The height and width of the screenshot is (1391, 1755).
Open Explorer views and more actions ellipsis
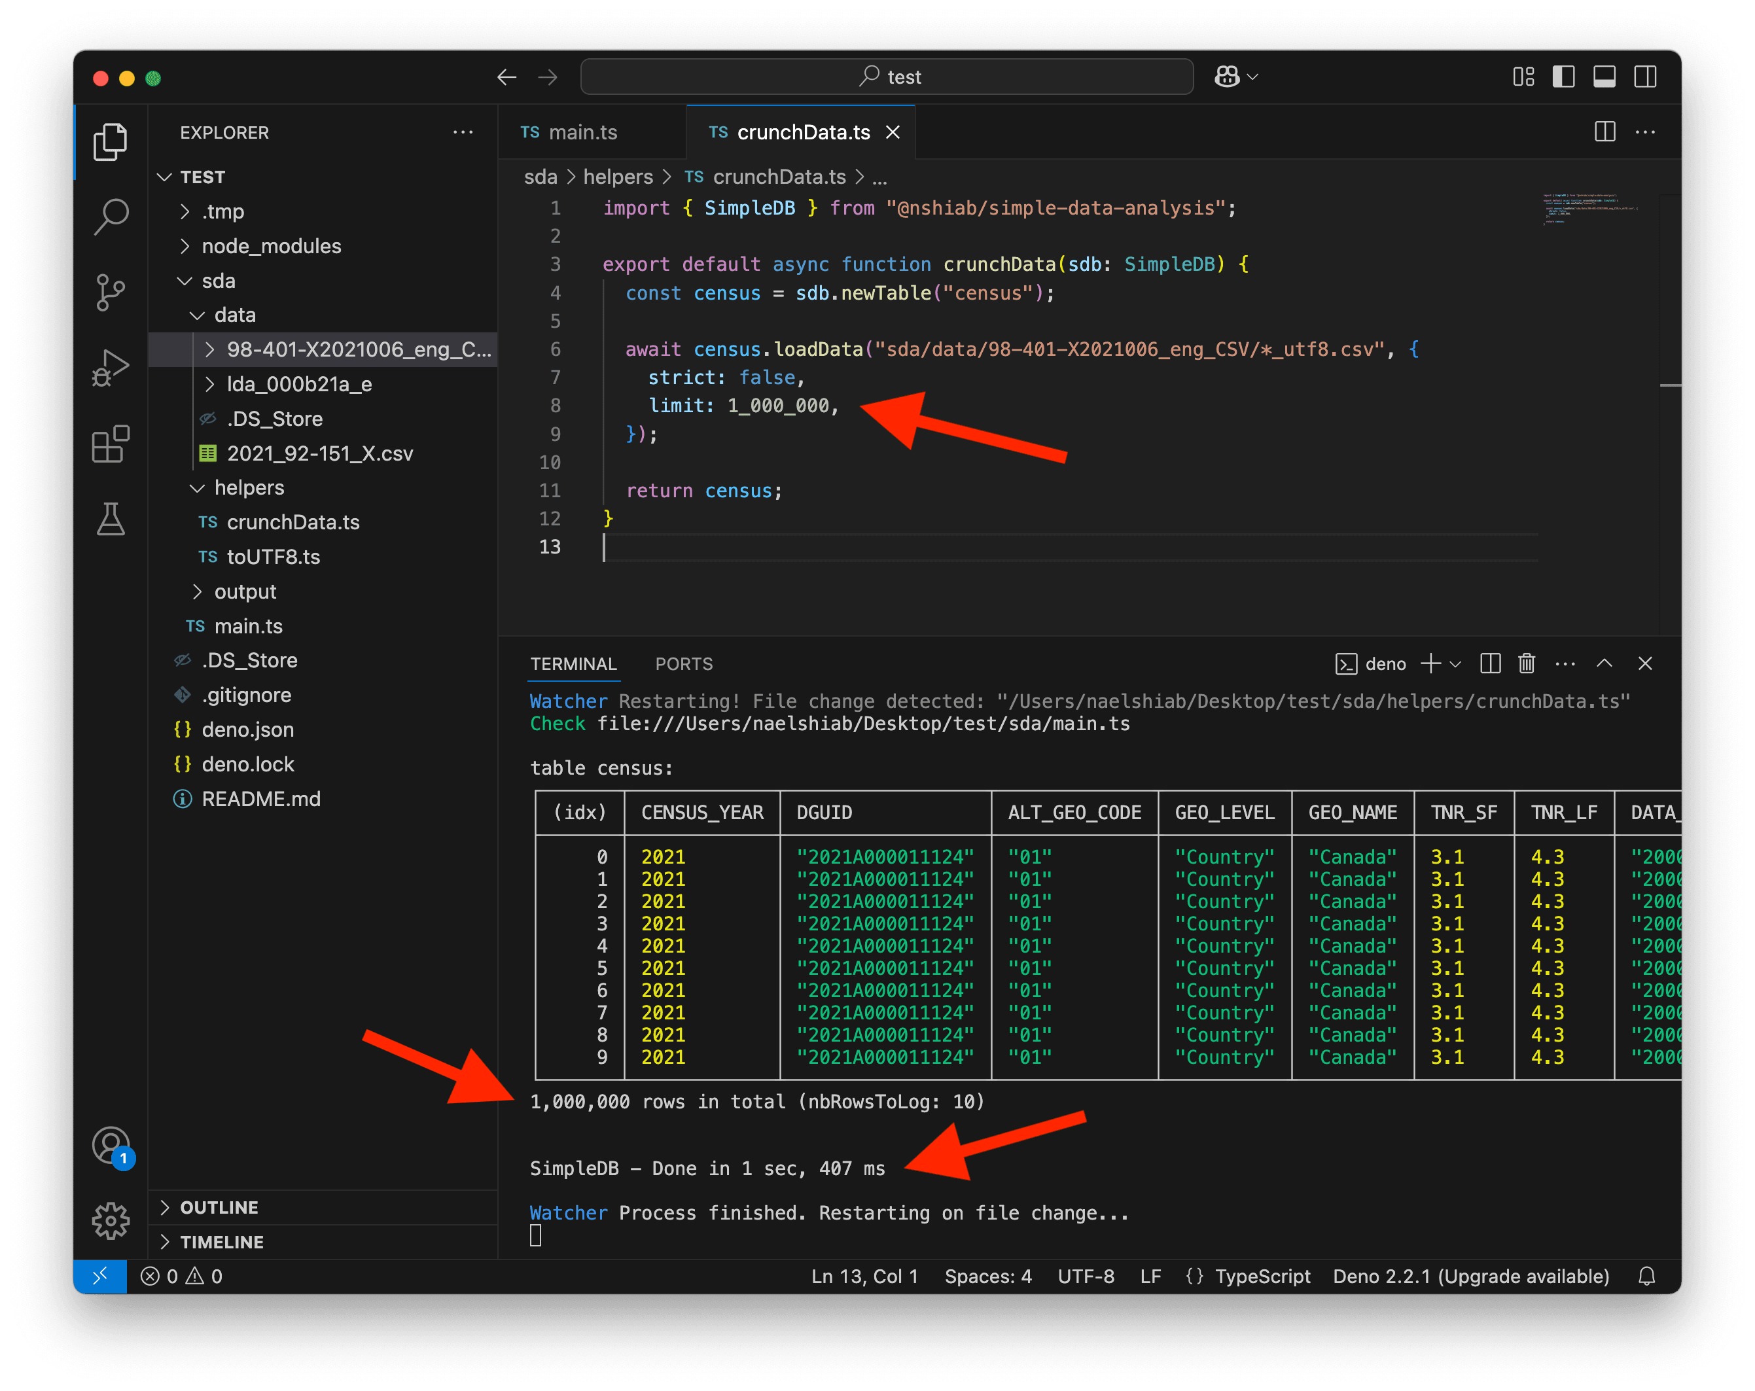[x=463, y=132]
